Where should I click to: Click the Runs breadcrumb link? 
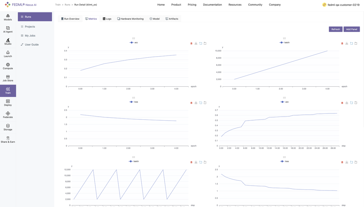[x=67, y=5]
